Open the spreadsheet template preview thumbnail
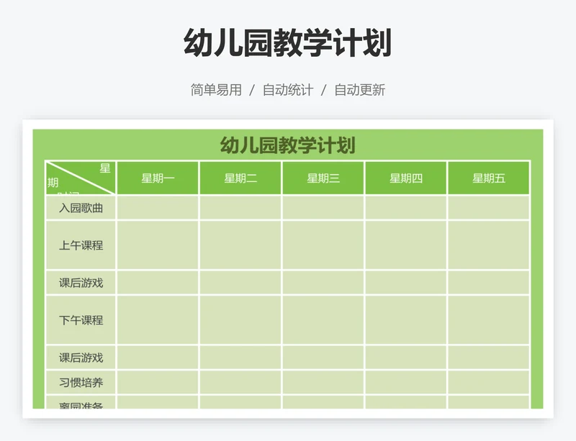The image size is (576, 441). (x=287, y=269)
